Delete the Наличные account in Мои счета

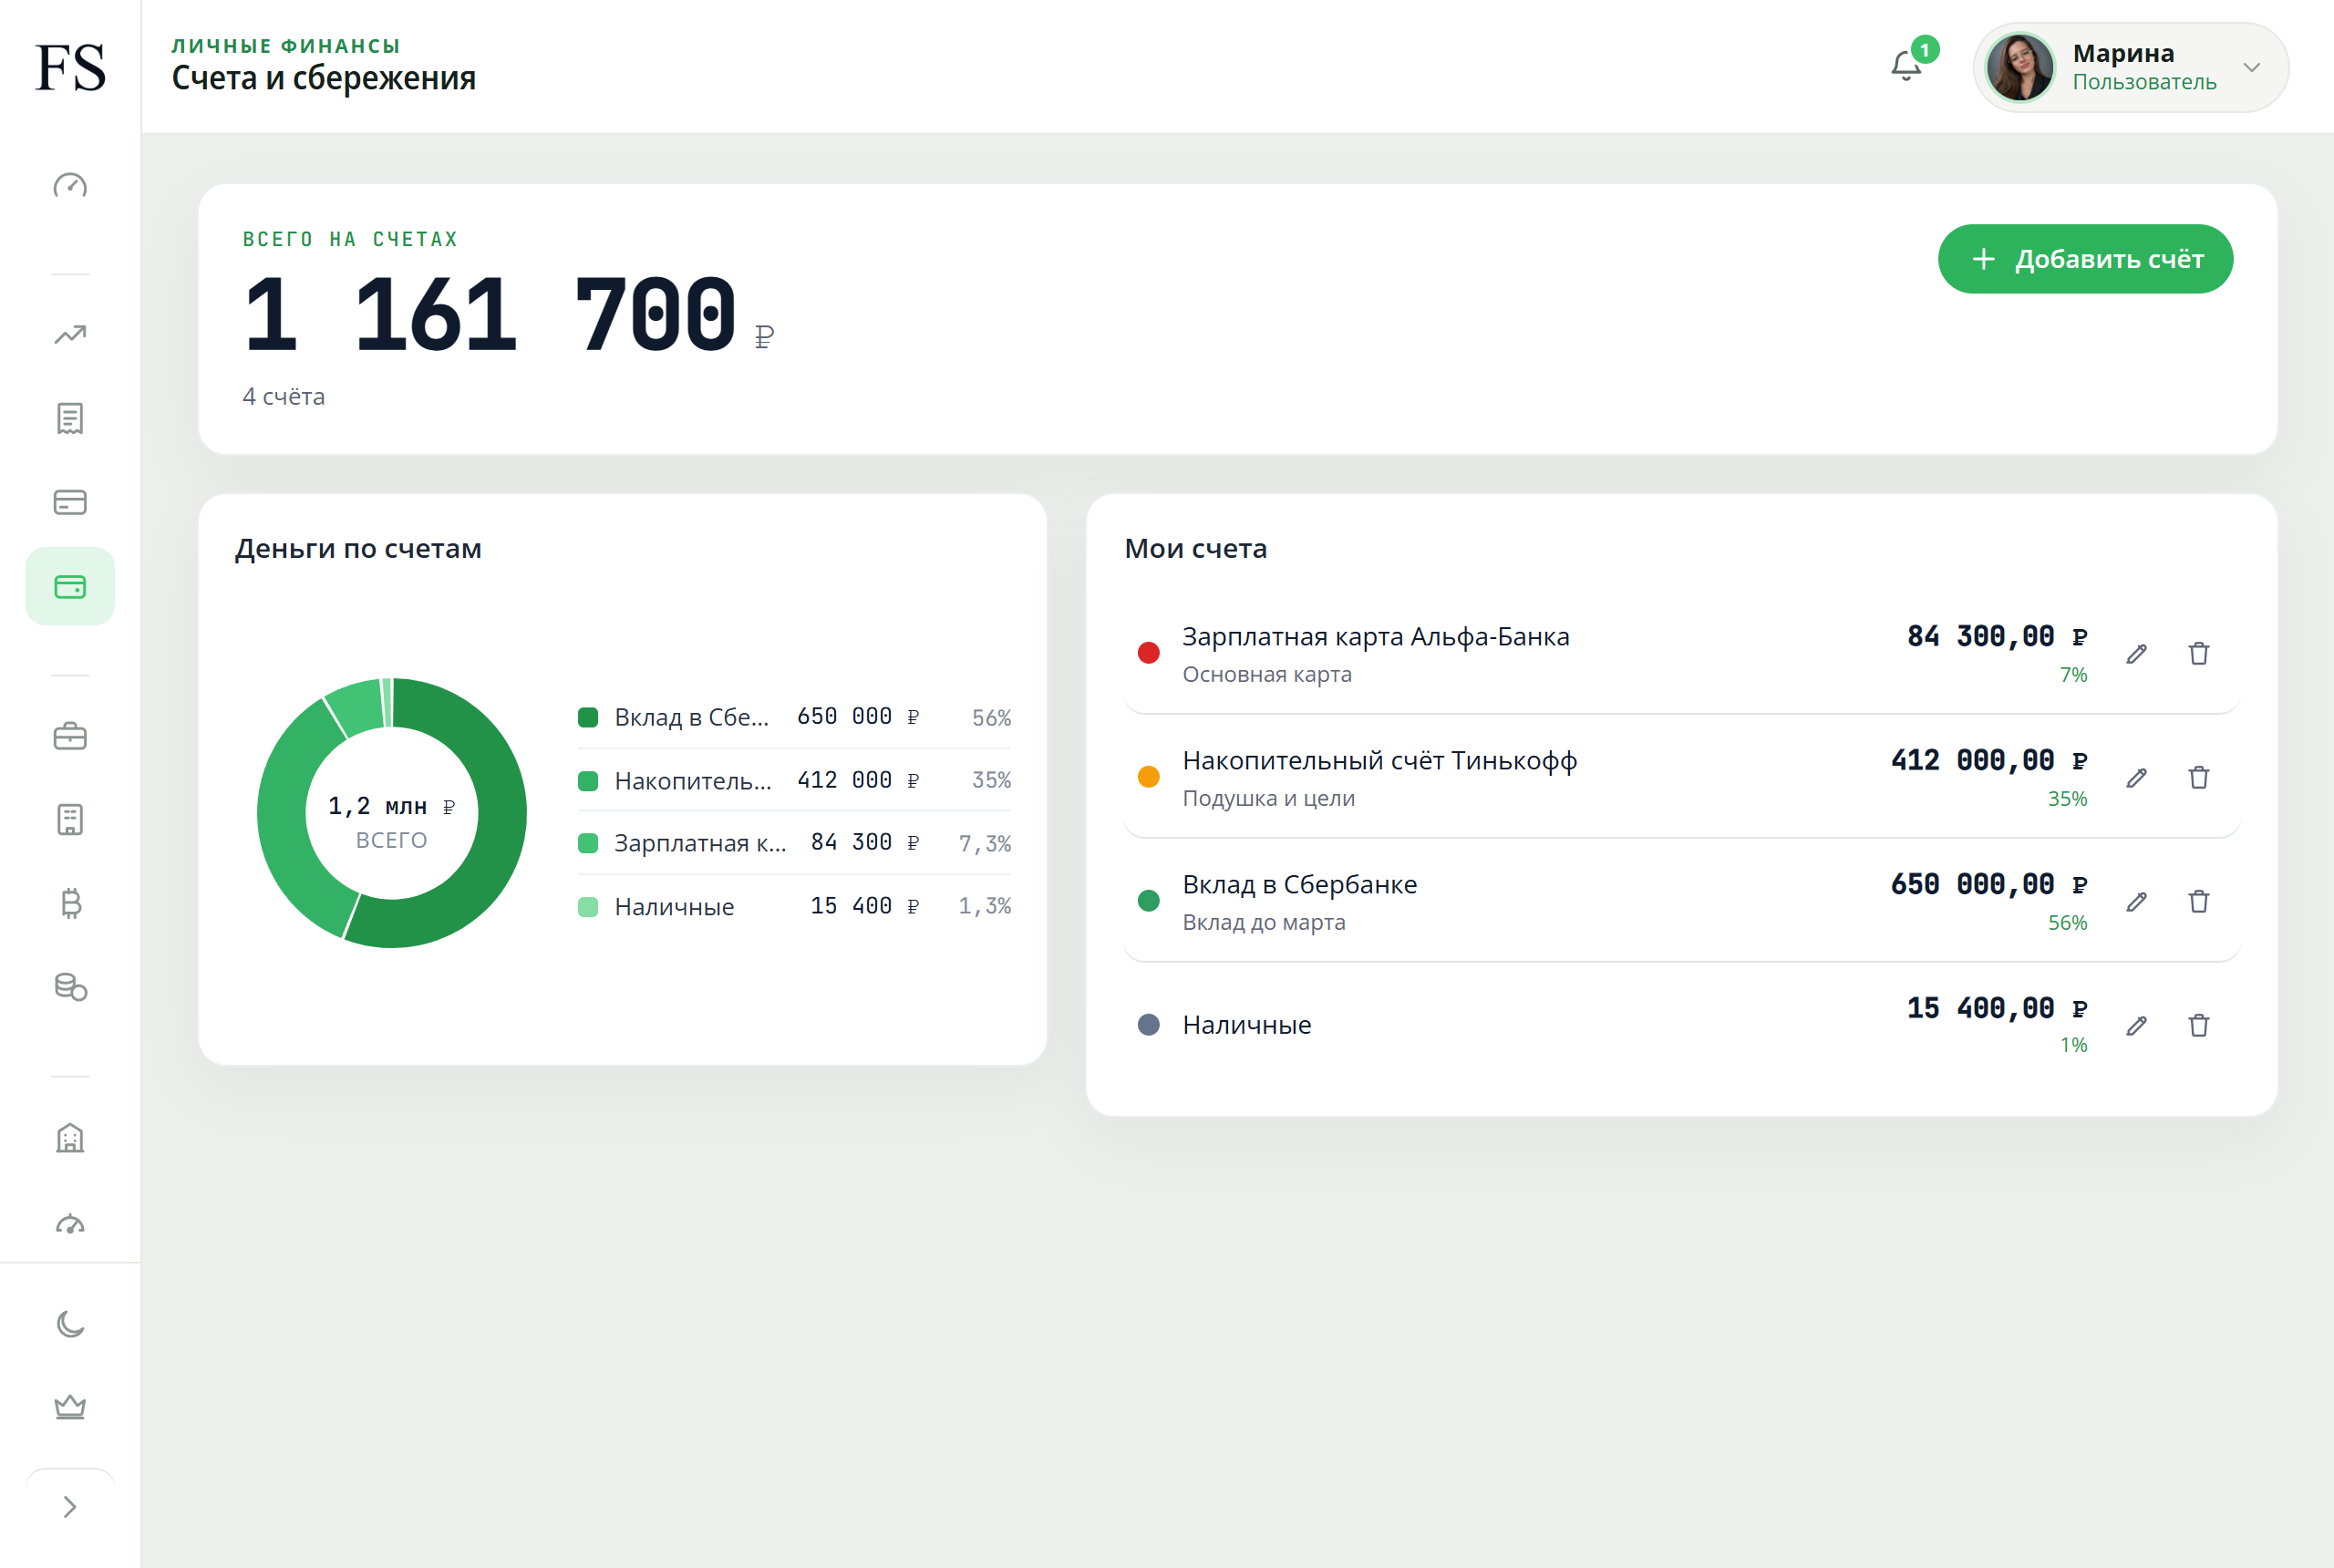click(x=2199, y=1026)
